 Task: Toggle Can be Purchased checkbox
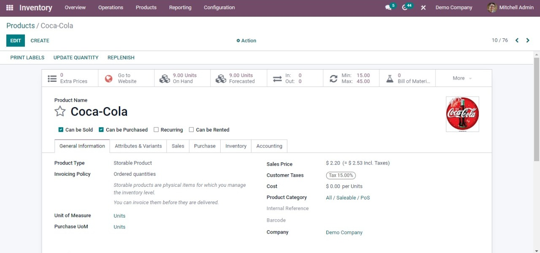pyautogui.click(x=101, y=129)
